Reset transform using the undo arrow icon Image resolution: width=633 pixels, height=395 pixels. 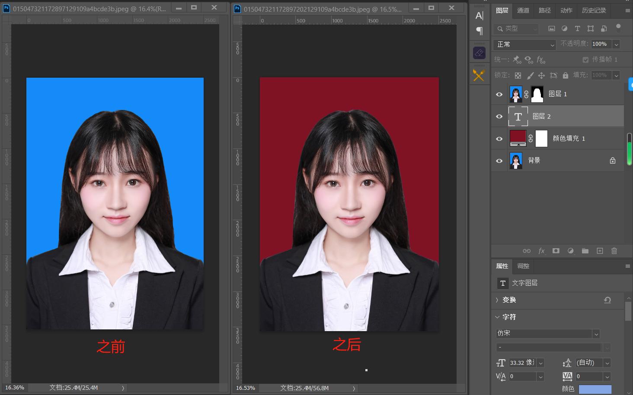click(x=607, y=300)
